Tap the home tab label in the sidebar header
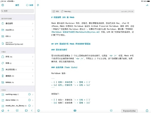The height and width of the screenshot is (113, 151). point(17,5)
